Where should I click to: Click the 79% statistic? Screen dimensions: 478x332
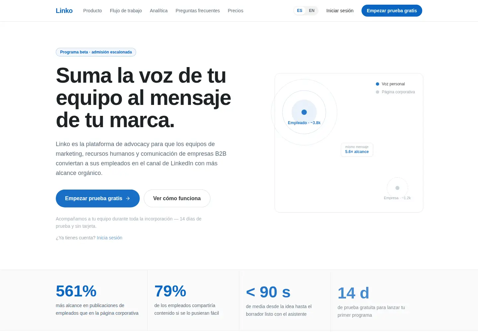pos(170,291)
